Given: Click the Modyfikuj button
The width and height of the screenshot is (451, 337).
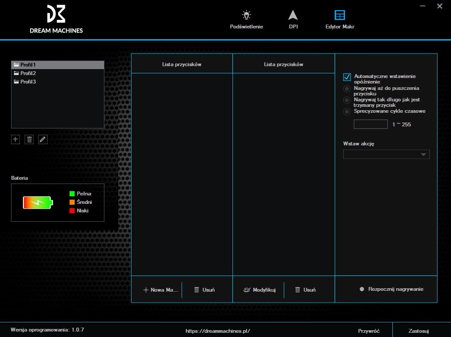Looking at the screenshot, I should click(259, 290).
